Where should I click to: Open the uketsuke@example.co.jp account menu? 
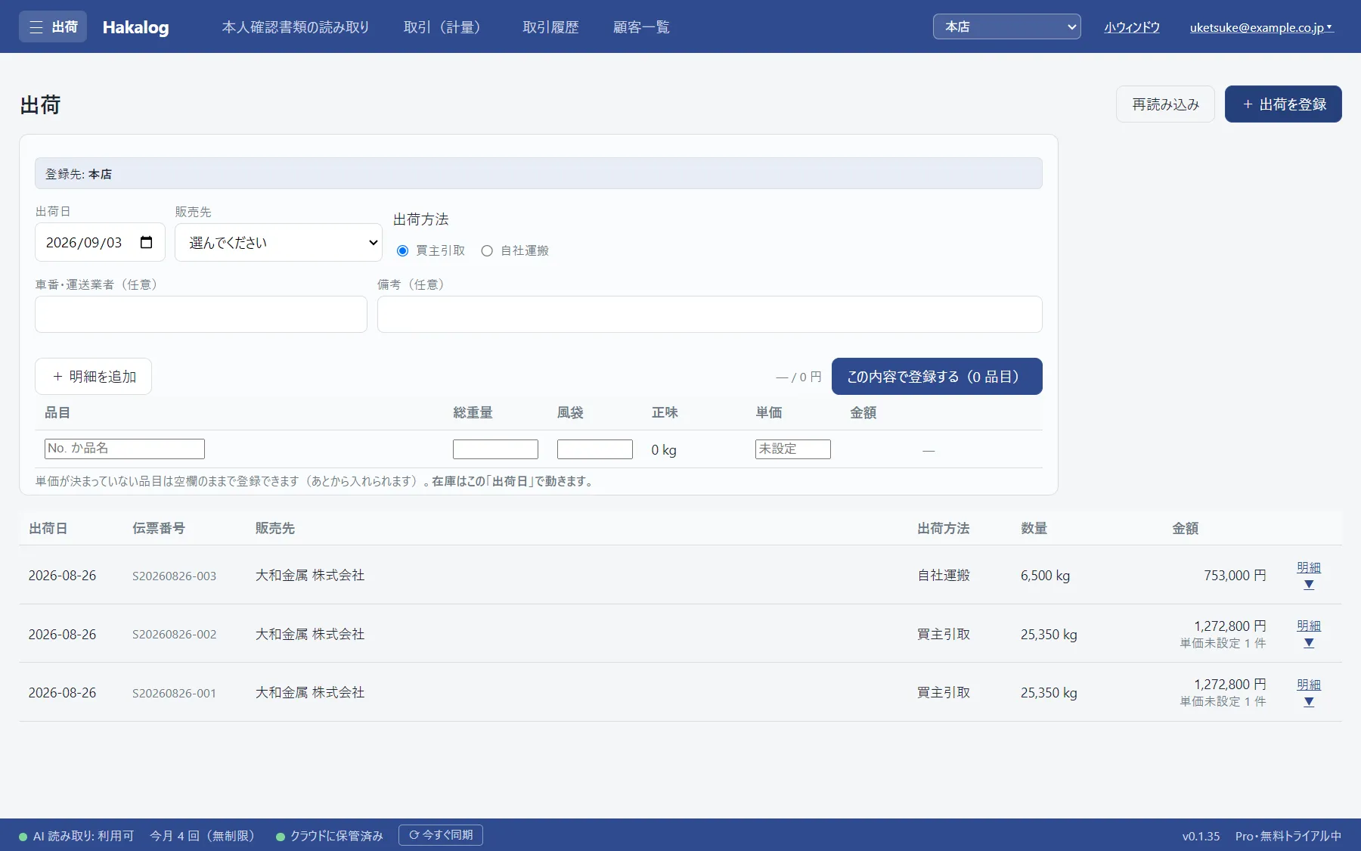[1261, 27]
